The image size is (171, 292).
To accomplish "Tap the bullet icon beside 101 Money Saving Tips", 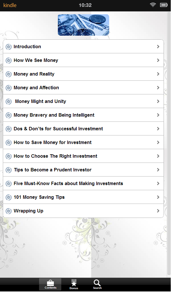I will [9, 197].
